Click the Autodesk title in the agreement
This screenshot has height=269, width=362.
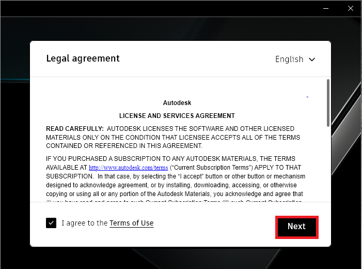[177, 103]
